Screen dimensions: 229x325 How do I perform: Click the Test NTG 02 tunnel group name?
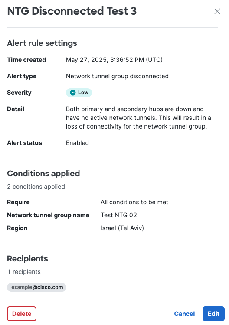point(119,215)
